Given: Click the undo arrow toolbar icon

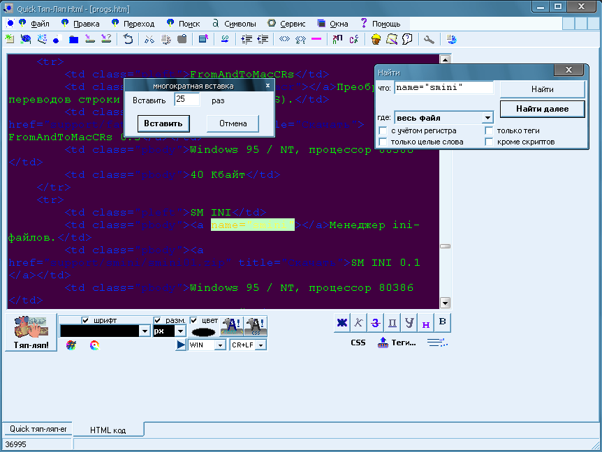Looking at the screenshot, I should [x=128, y=39].
